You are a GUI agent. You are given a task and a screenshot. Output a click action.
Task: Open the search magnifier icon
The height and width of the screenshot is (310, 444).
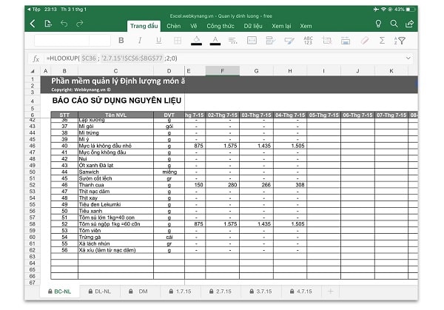pos(394,24)
